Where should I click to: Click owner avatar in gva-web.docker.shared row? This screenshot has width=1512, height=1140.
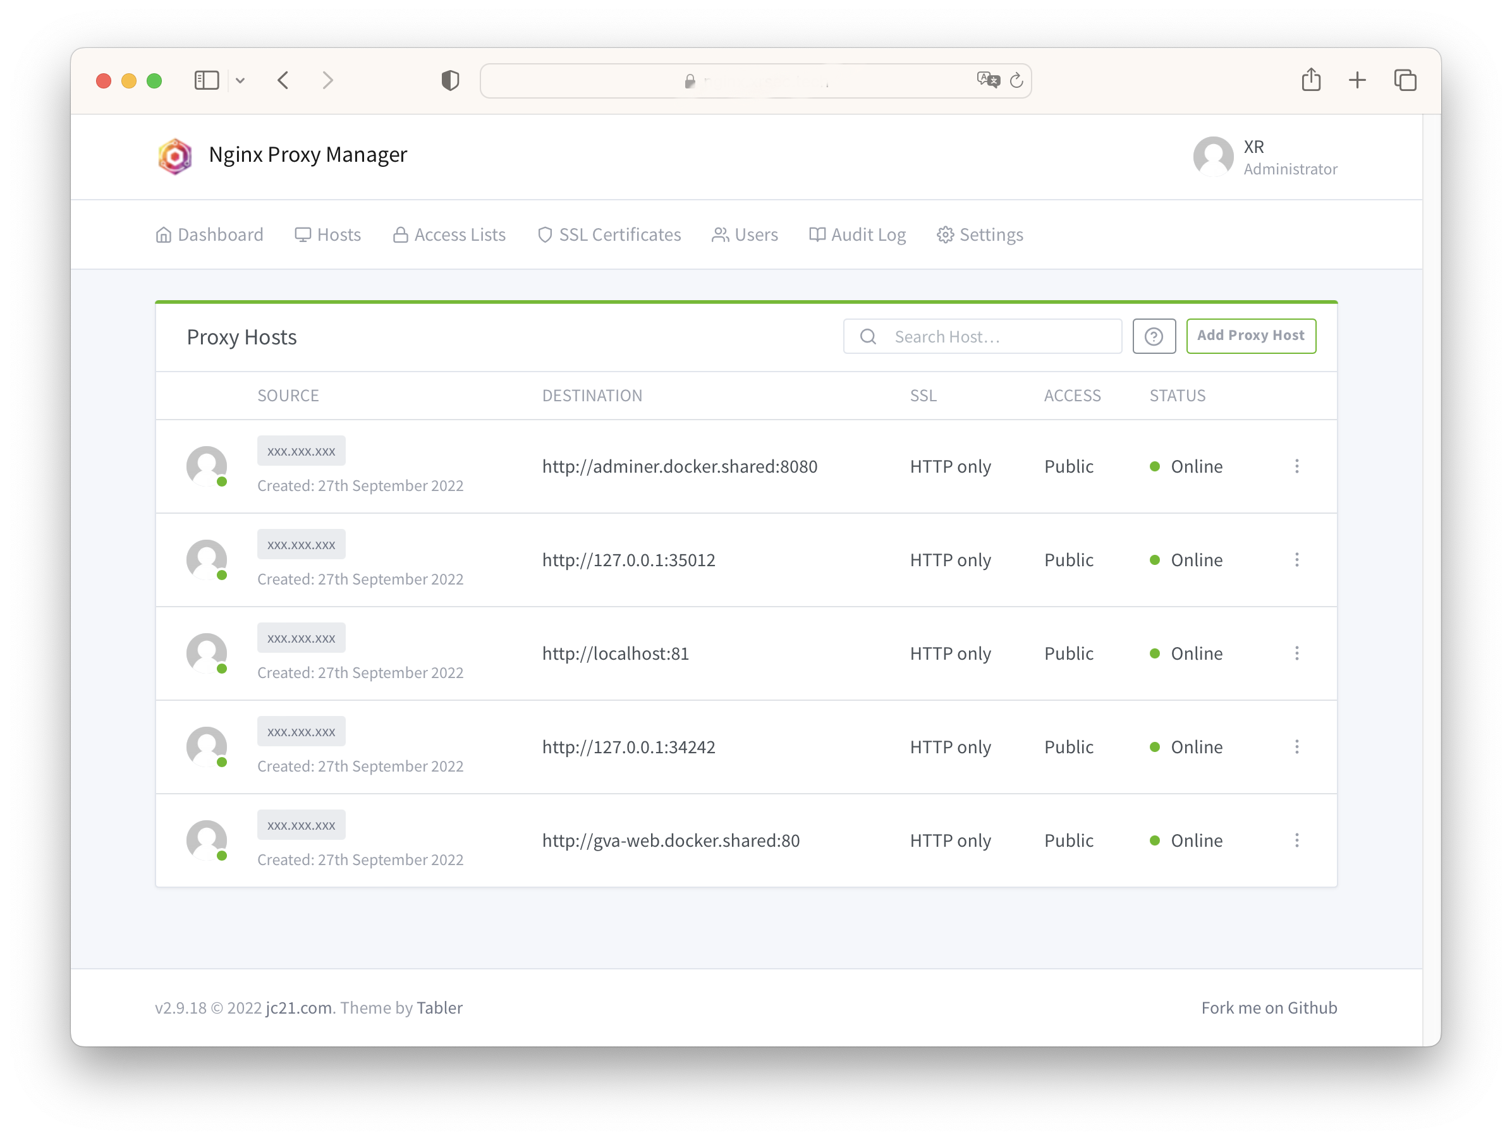point(207,840)
